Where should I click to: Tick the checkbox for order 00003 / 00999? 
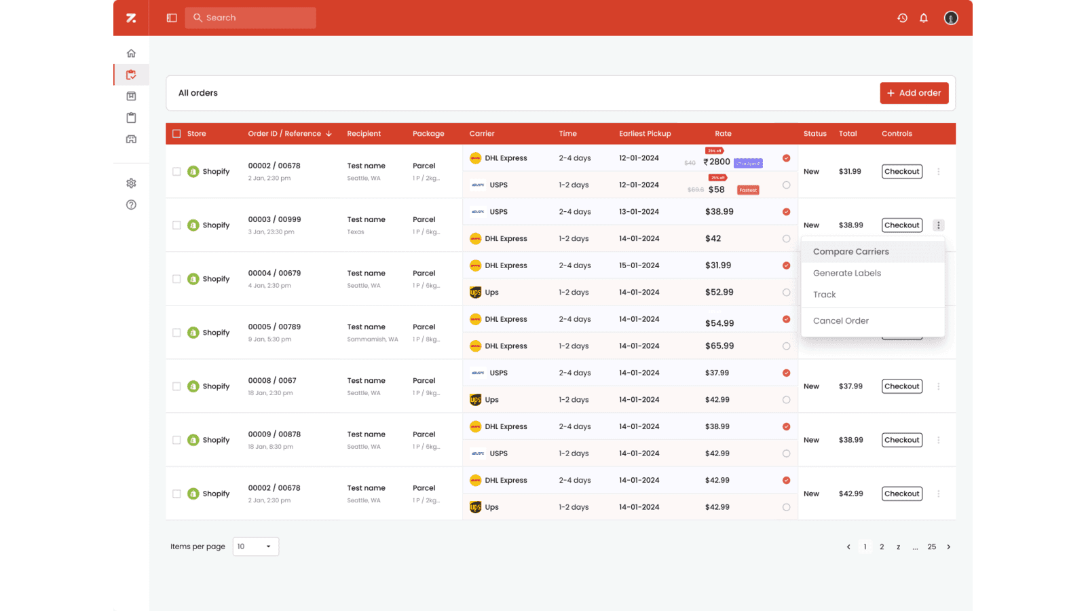[176, 225]
